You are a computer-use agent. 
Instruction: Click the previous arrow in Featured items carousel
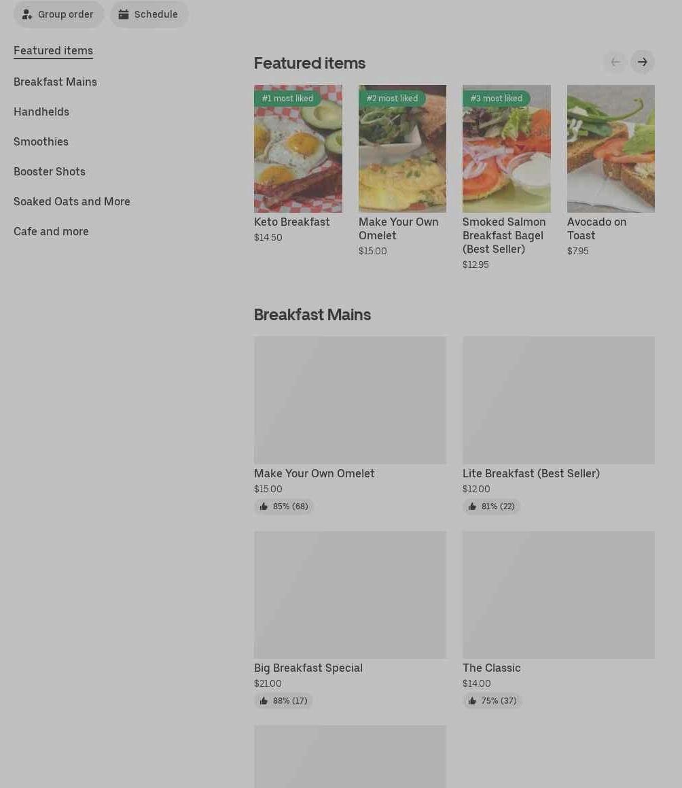tap(615, 63)
